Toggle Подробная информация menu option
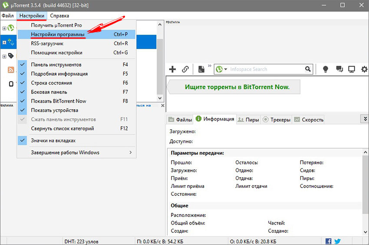This screenshot has width=369, height=245. [x=76, y=74]
